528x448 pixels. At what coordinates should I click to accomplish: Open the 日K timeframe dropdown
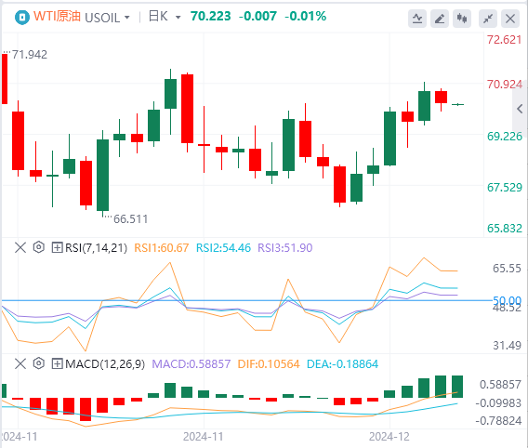pyautogui.click(x=165, y=17)
